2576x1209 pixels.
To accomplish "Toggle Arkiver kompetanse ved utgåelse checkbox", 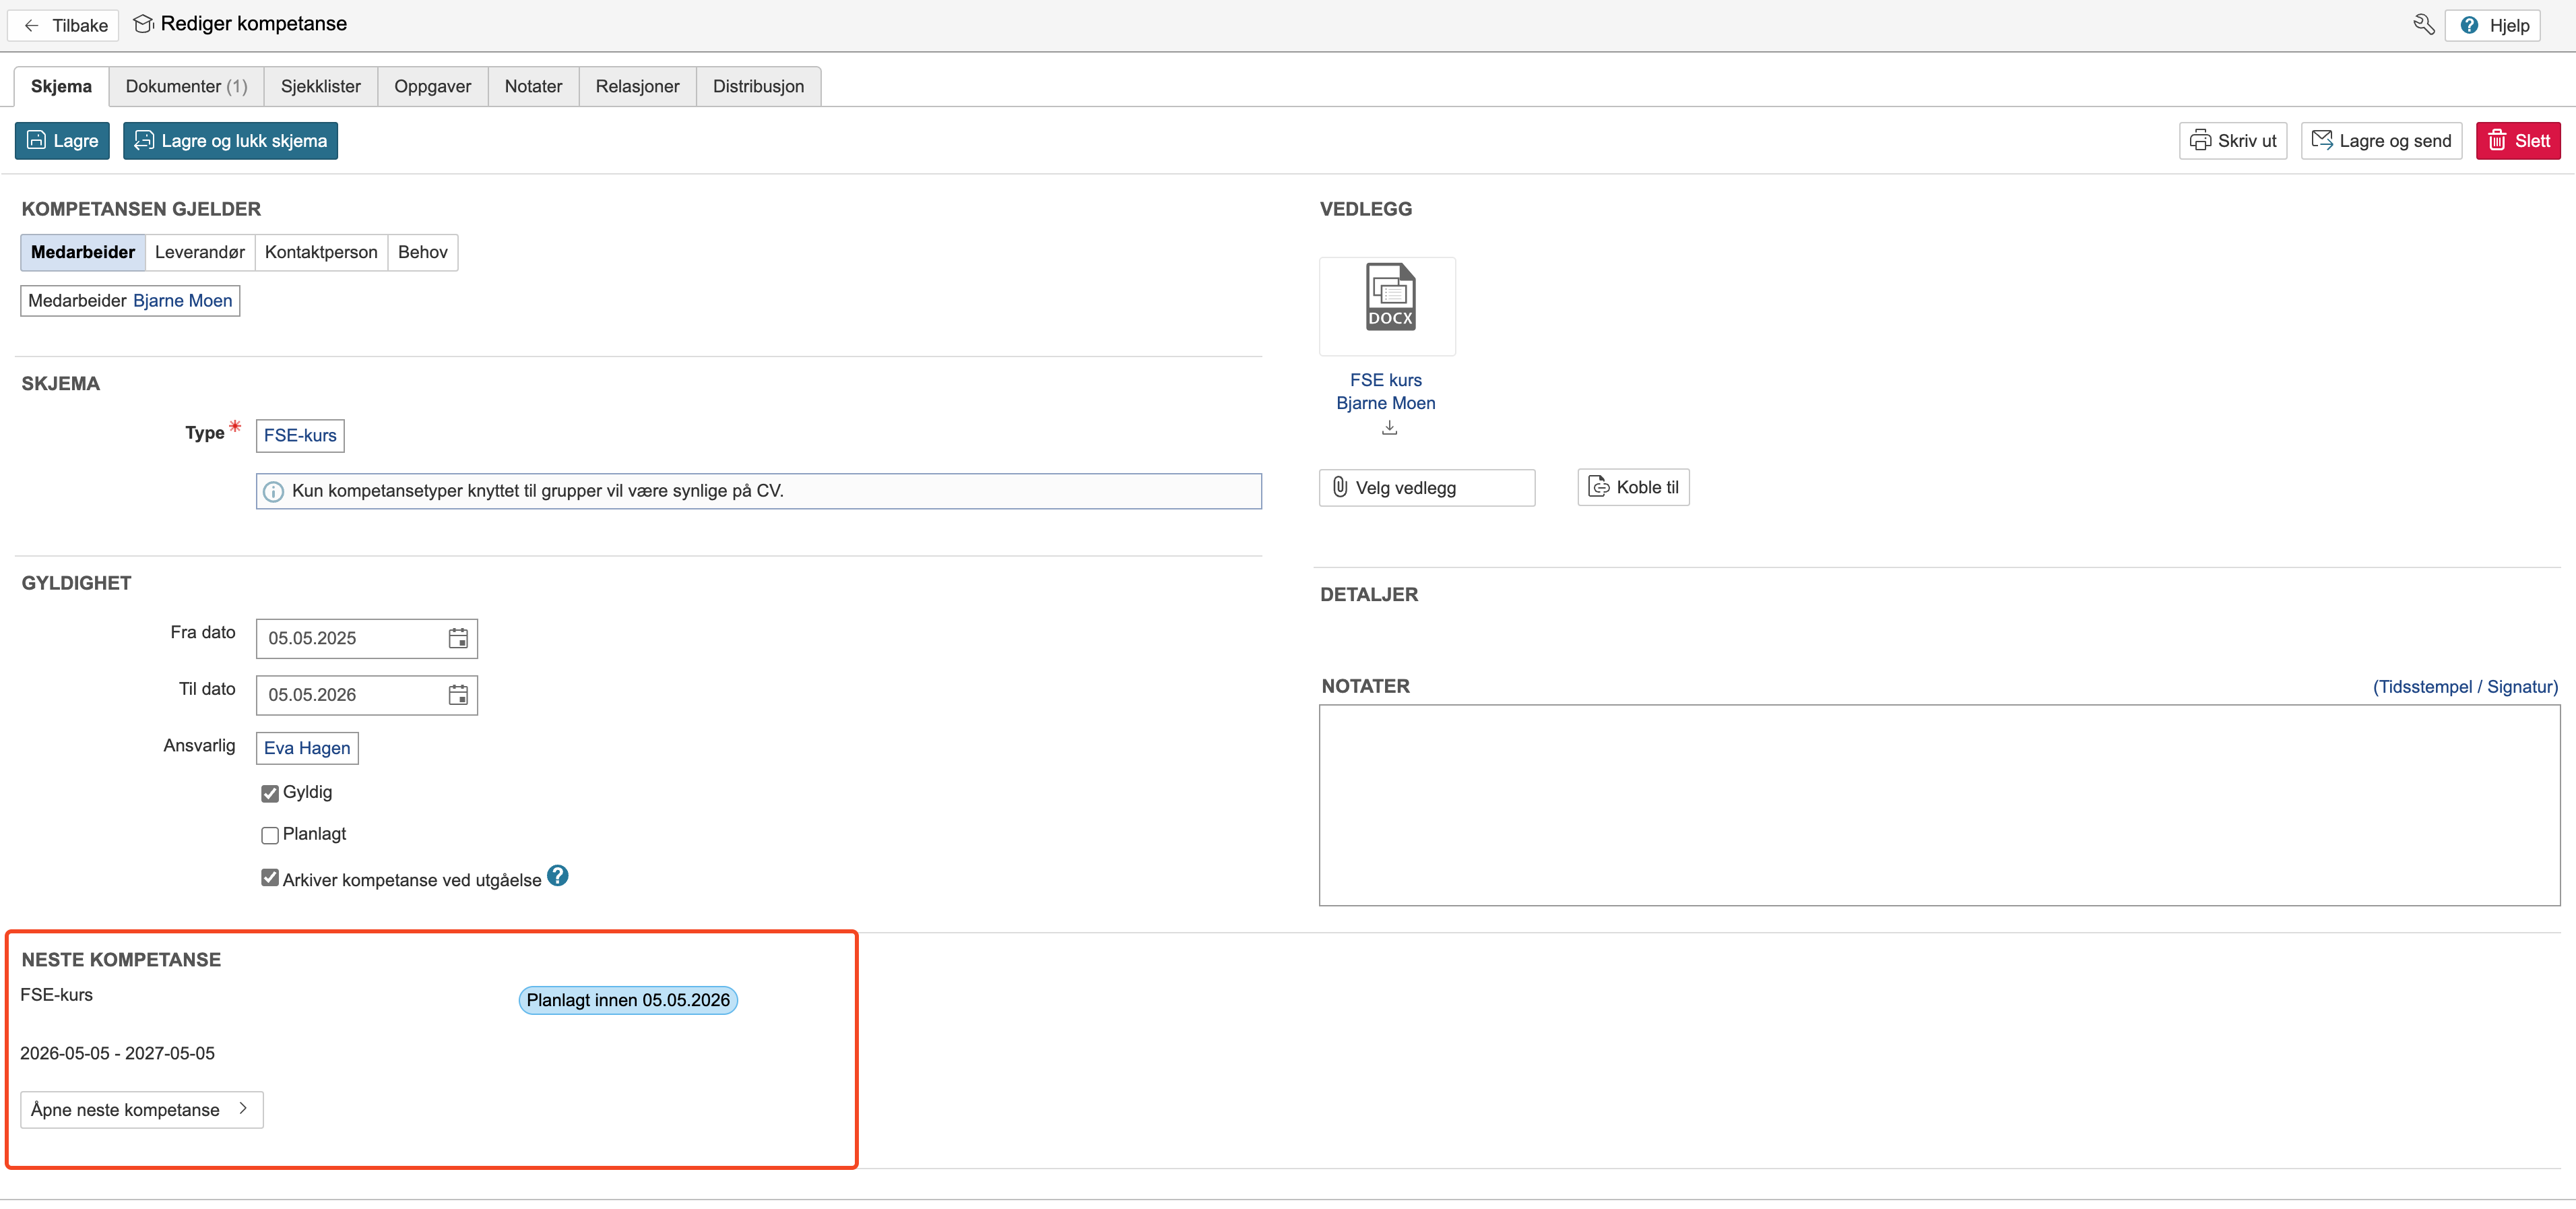I will pyautogui.click(x=270, y=878).
